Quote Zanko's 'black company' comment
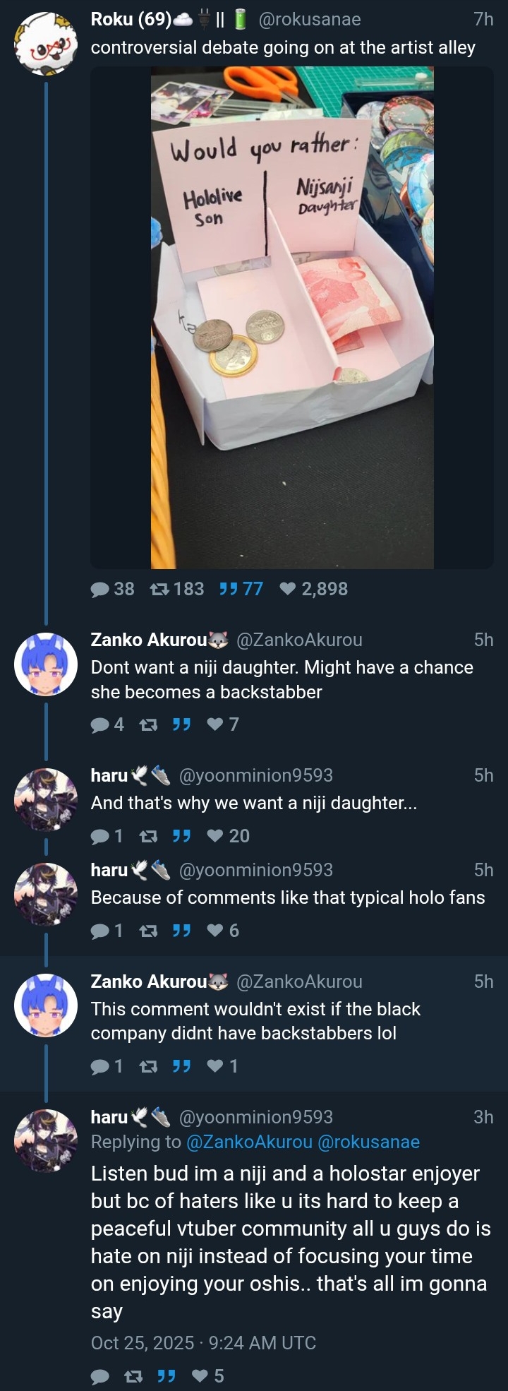Image resolution: width=508 pixels, height=1391 pixels. pyautogui.click(x=182, y=1066)
